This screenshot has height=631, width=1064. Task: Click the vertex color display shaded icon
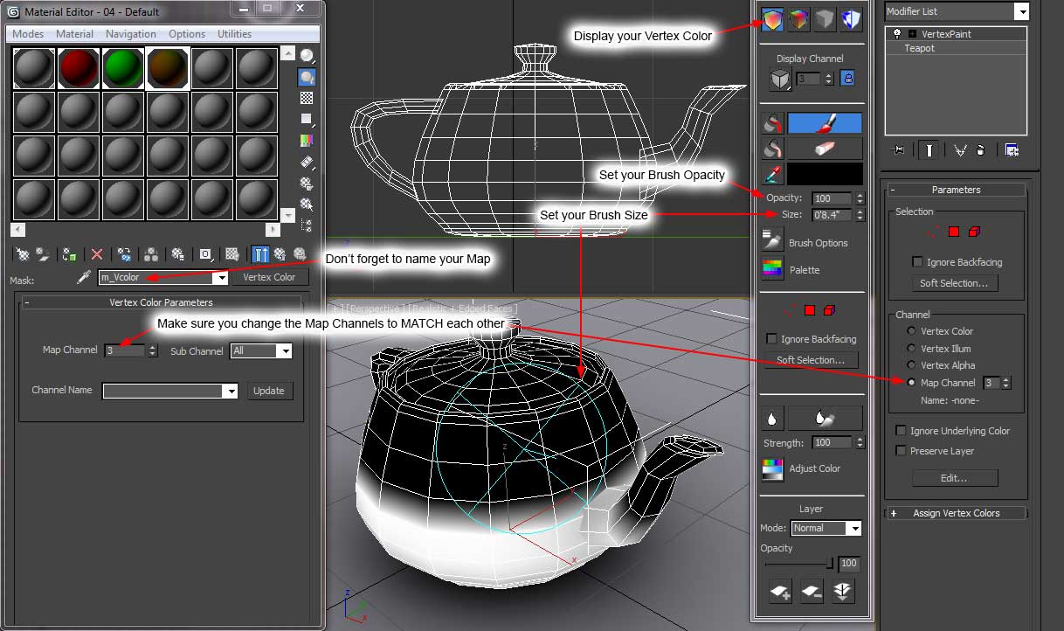point(772,19)
